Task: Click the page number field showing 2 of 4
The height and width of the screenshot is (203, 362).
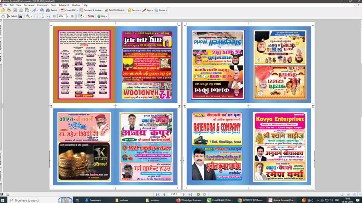Action: (174, 194)
